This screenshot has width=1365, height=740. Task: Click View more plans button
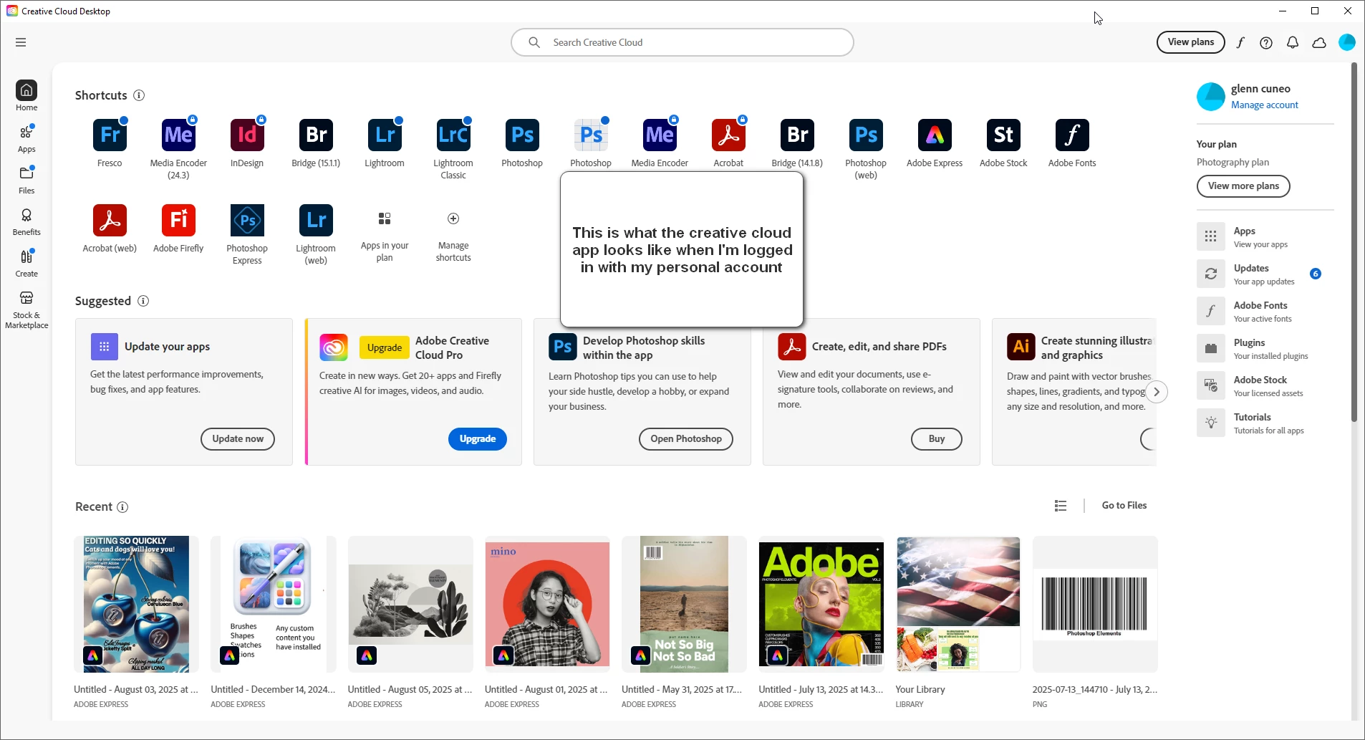(x=1243, y=186)
